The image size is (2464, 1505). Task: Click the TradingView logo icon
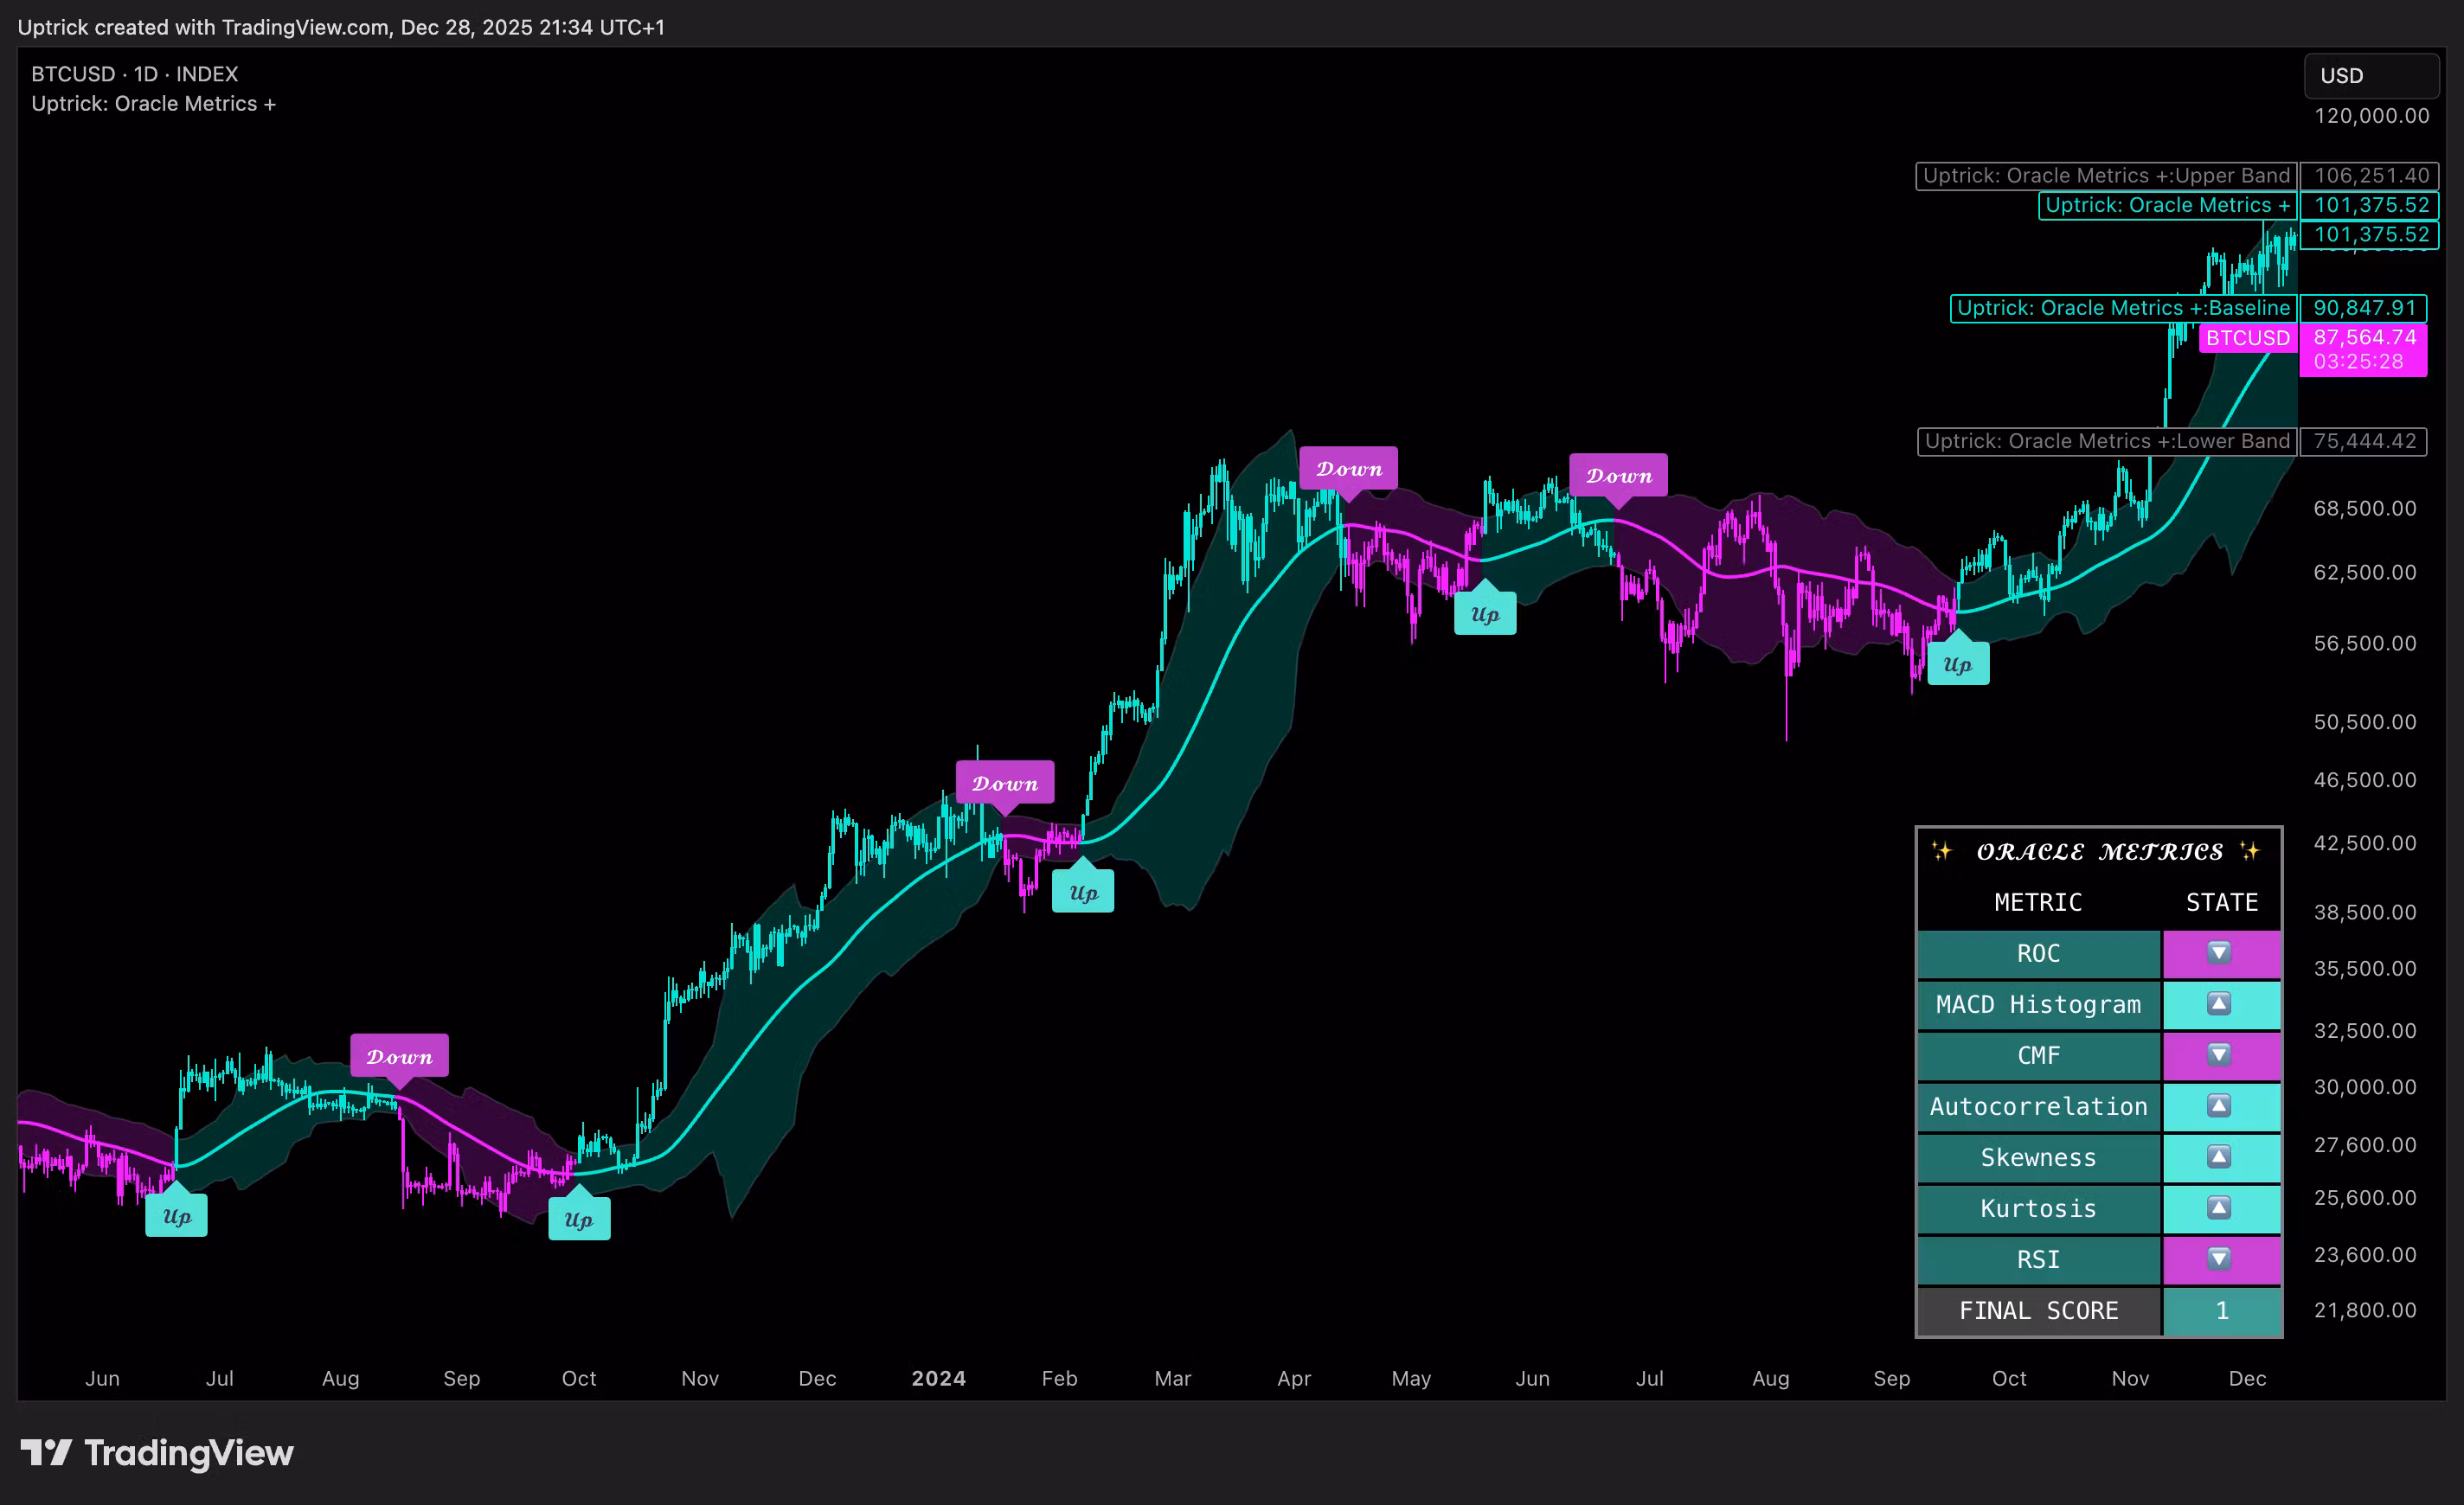pyautogui.click(x=46, y=1452)
